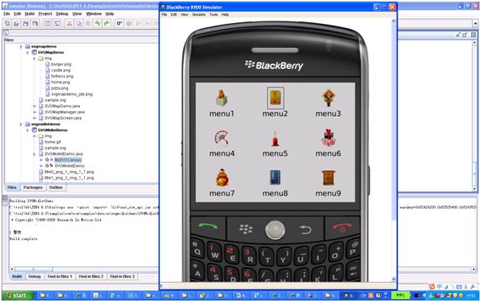Click the BlackBerry back/escape key

[306, 229]
